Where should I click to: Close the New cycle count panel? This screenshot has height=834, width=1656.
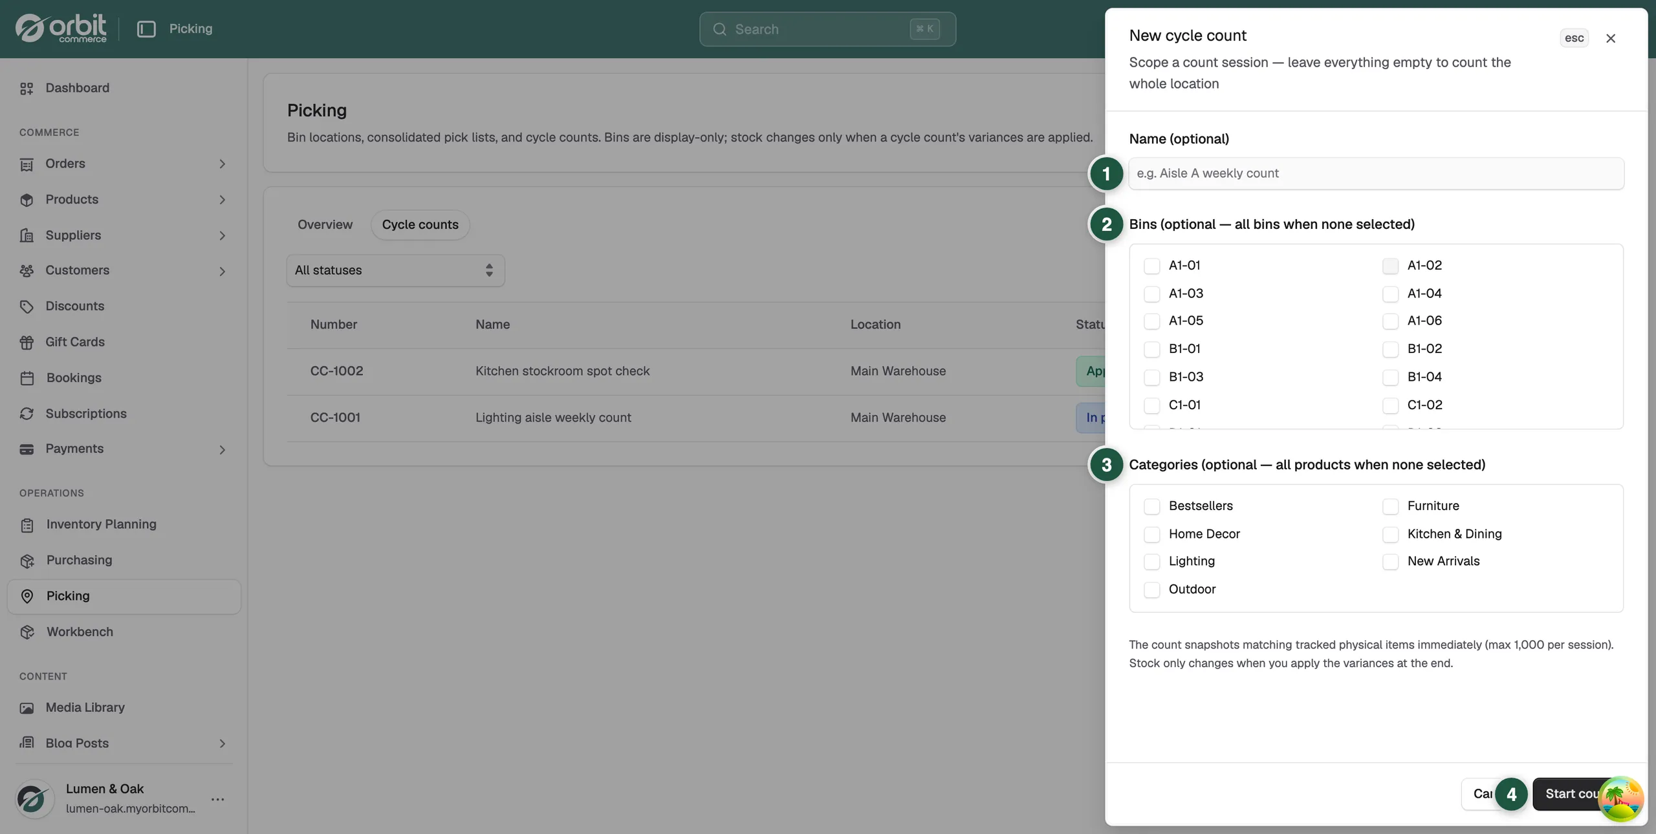click(x=1611, y=38)
